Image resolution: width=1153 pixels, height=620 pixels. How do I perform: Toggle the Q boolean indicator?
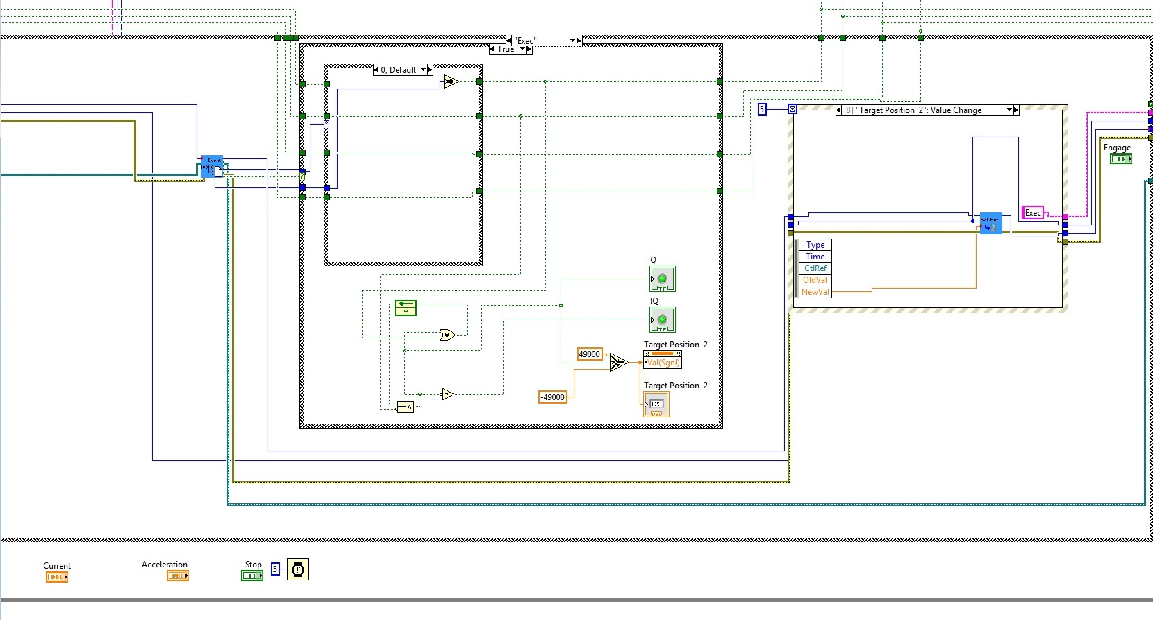[663, 279]
